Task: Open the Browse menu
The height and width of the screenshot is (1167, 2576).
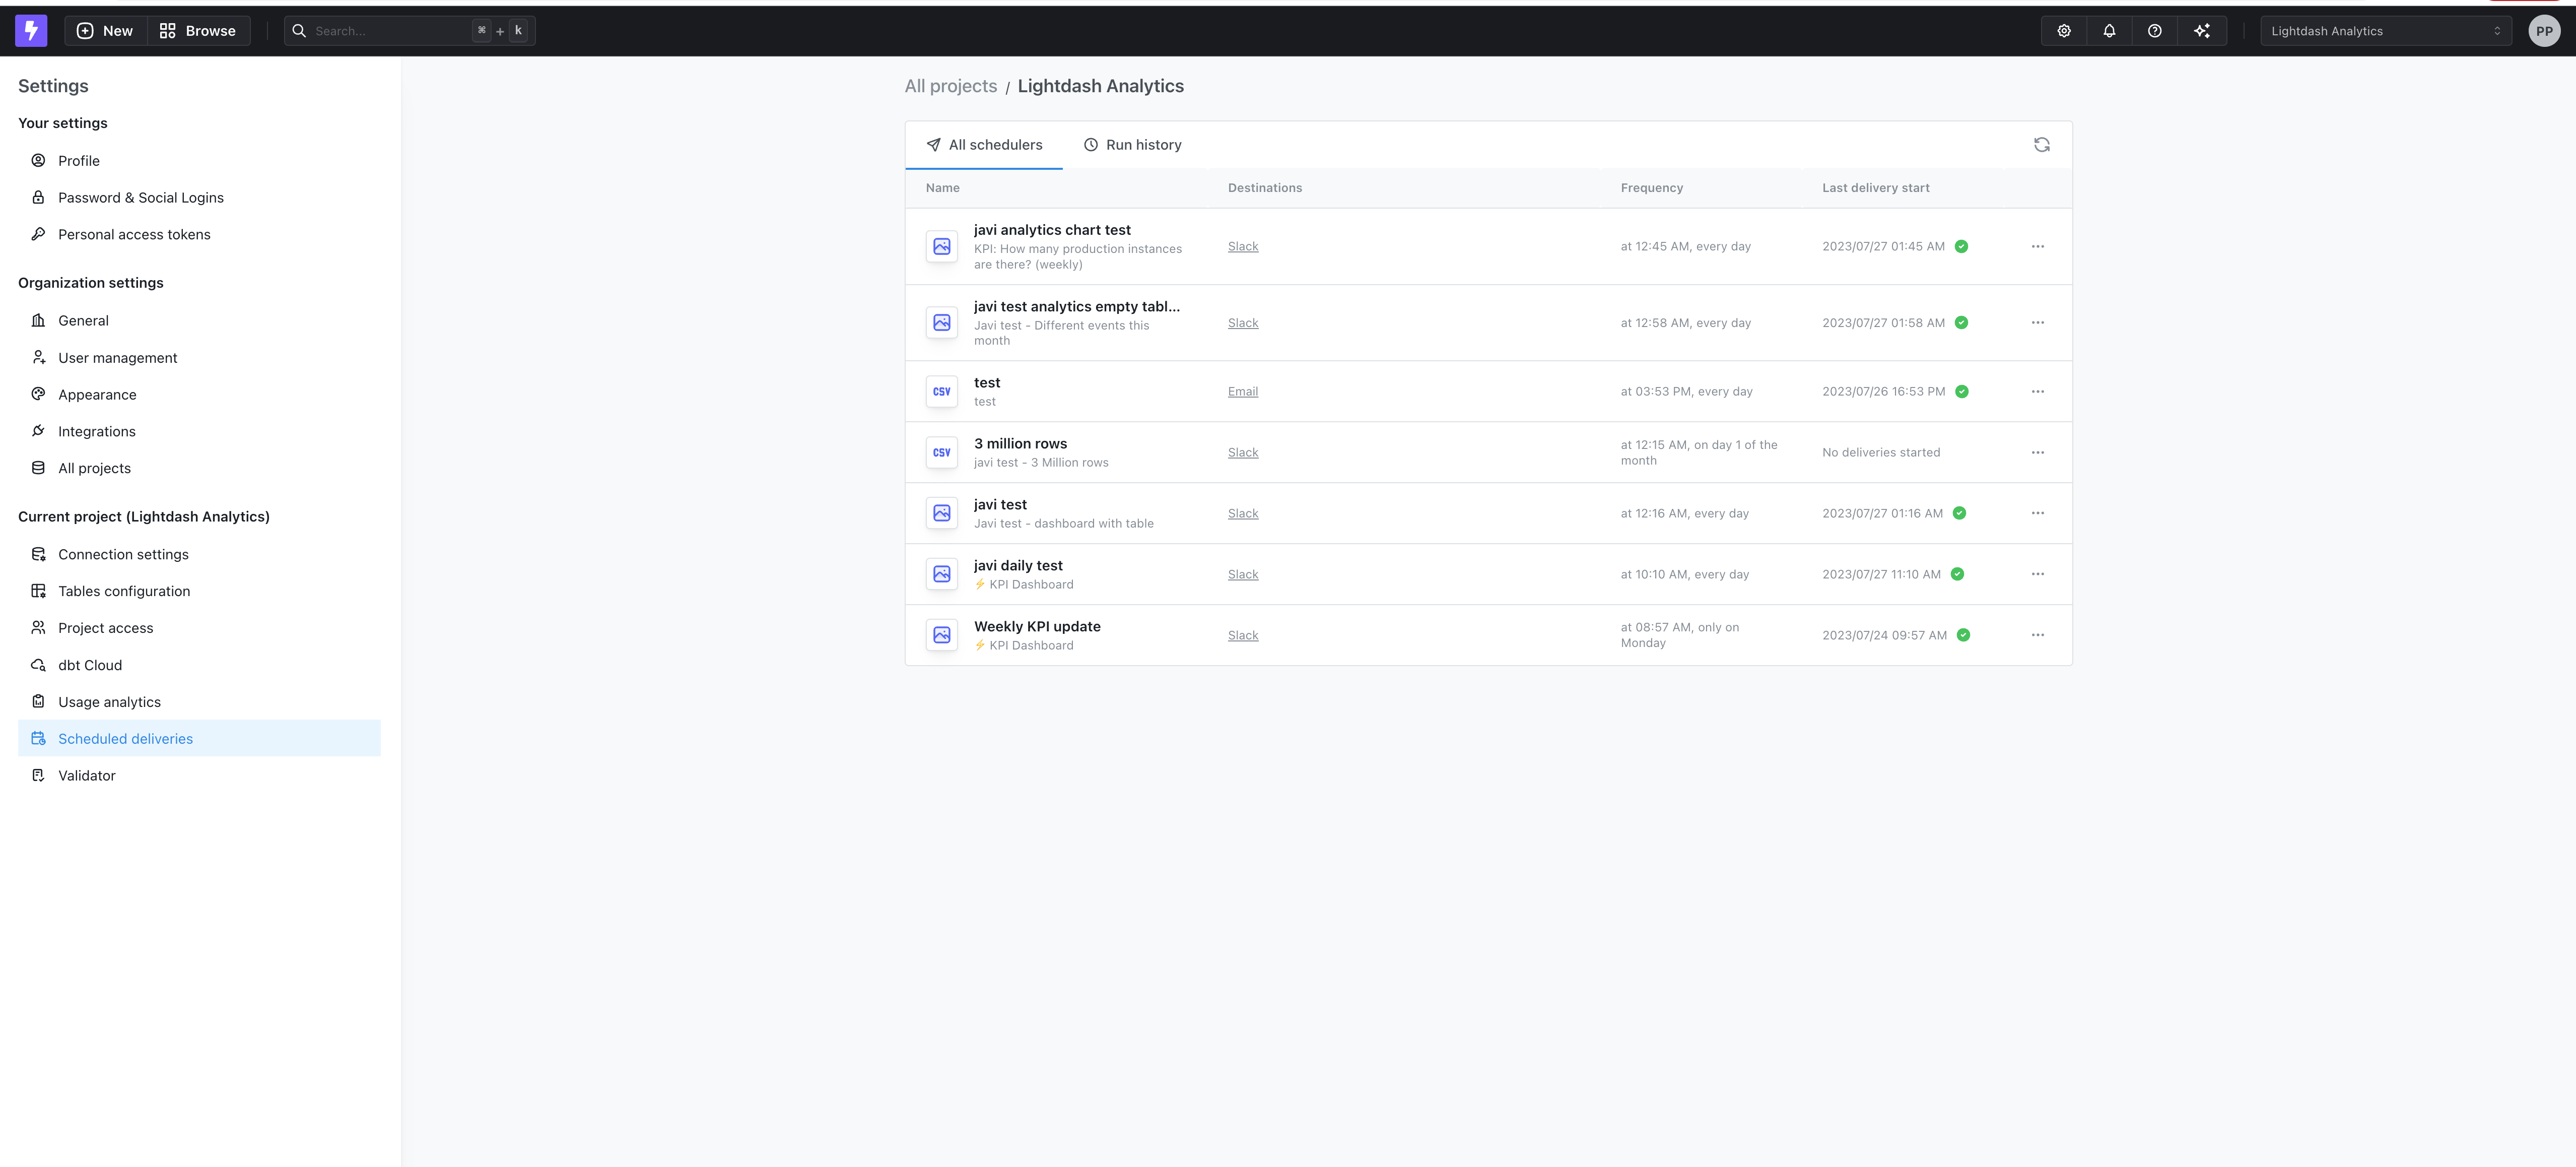Action: (197, 30)
